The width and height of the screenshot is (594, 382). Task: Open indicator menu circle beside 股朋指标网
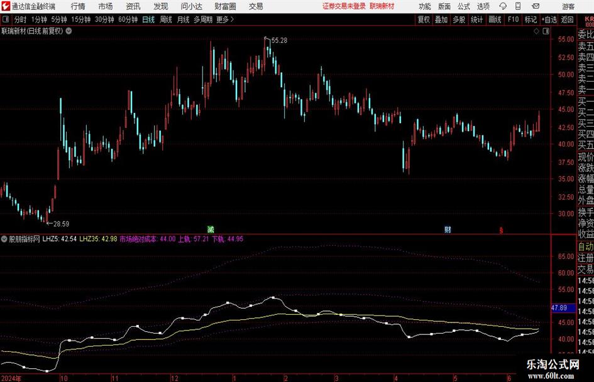pos(4,239)
